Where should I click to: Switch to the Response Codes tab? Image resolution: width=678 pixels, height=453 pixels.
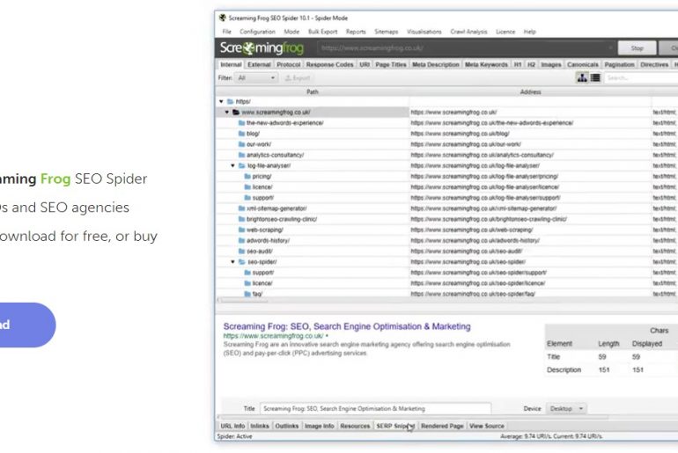(330, 65)
